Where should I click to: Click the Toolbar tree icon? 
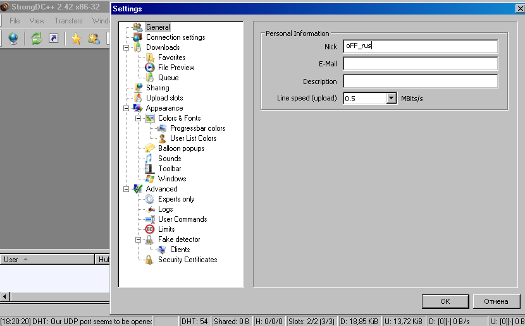tap(149, 169)
